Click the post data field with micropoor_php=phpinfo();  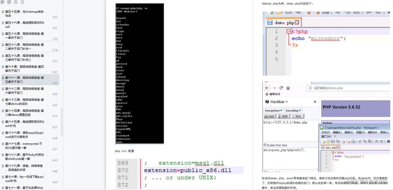click(291, 159)
